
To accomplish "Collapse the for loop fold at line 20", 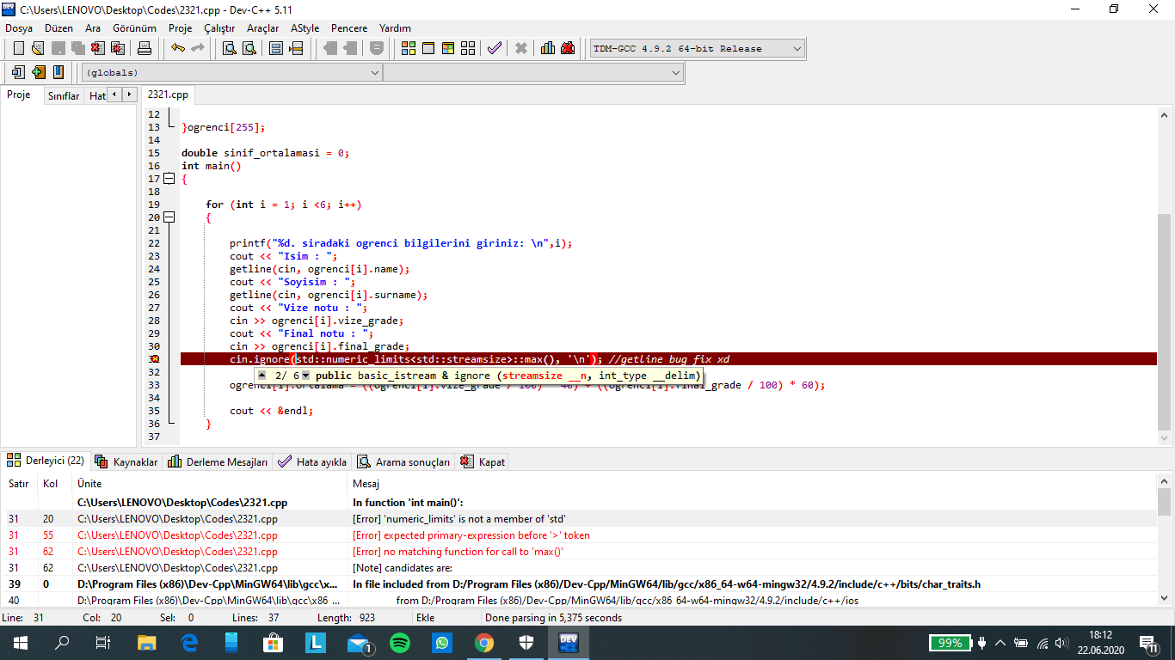I will (169, 217).
